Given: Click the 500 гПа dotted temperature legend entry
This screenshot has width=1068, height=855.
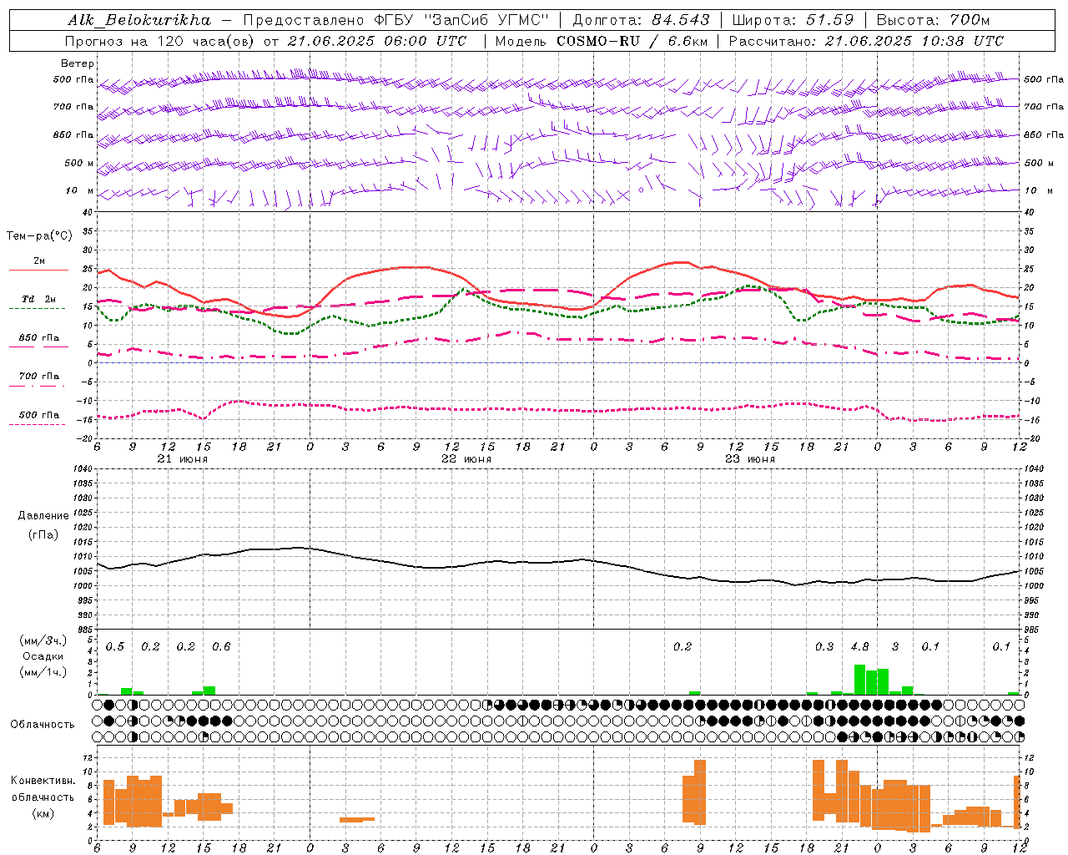Looking at the screenshot, I should (x=38, y=415).
